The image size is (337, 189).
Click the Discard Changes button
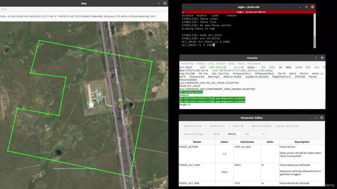pos(194,134)
